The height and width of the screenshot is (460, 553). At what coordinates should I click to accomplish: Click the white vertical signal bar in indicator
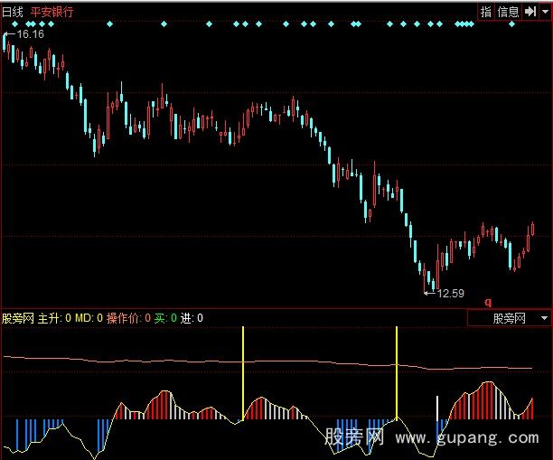(437, 407)
